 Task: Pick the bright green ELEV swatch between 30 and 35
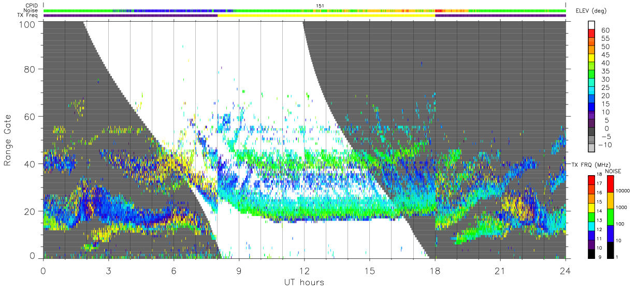coord(591,74)
